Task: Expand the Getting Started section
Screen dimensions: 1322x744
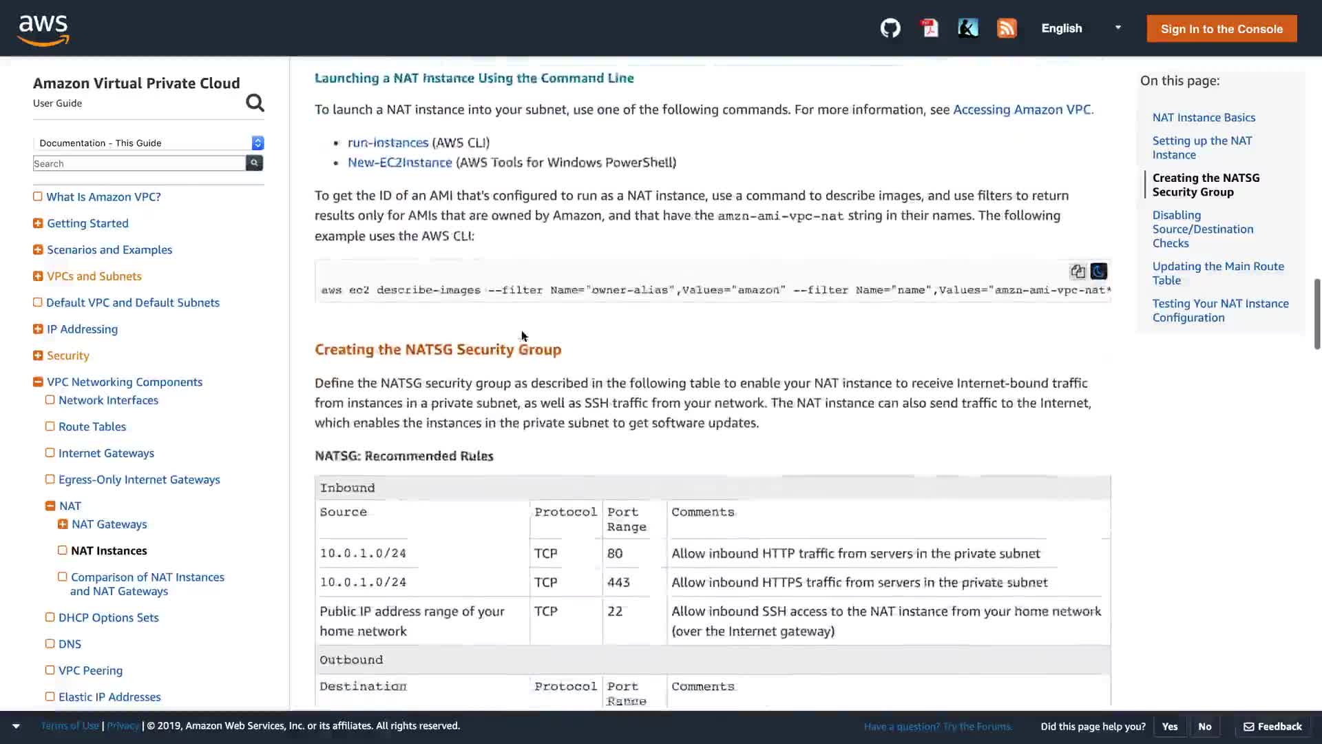Action: [x=38, y=223]
